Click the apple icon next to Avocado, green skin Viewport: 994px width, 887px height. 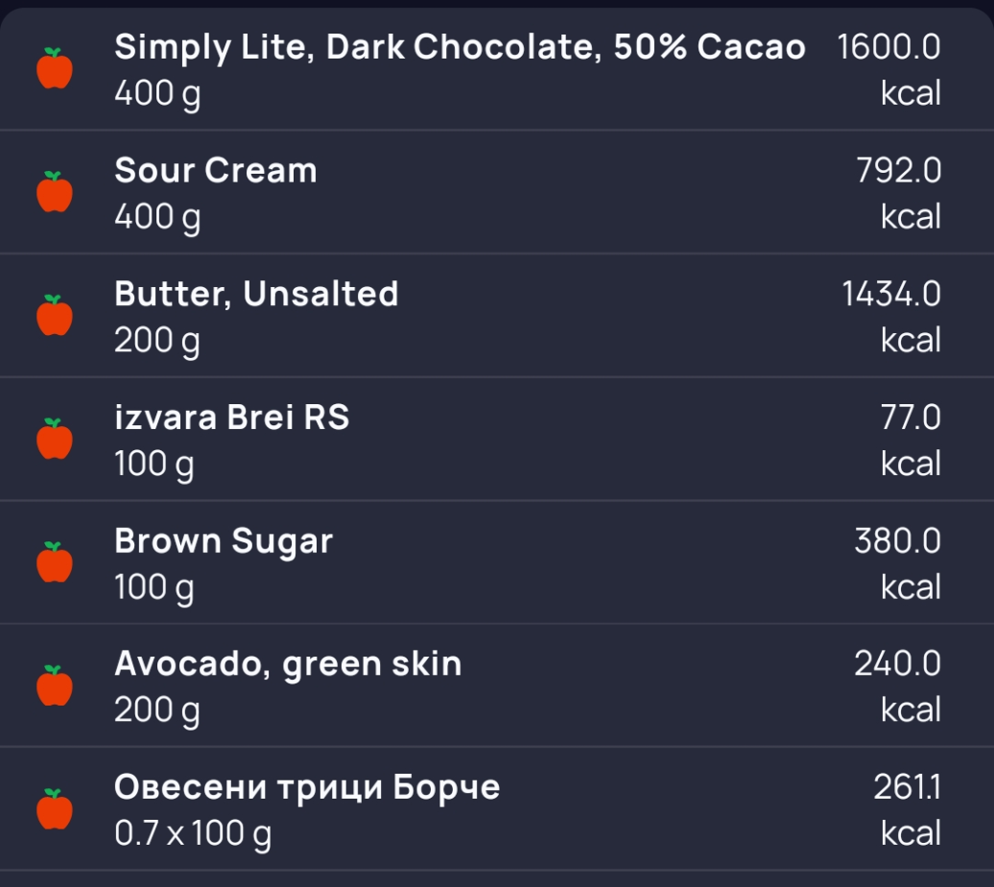55,685
